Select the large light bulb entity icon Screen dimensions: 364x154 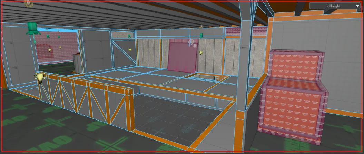pyautogui.click(x=40, y=78)
